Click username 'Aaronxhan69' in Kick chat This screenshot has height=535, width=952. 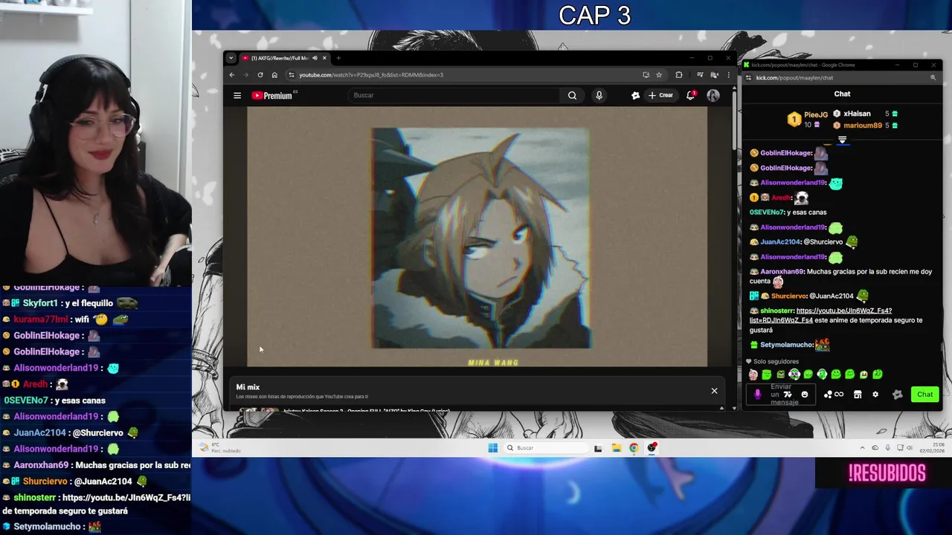pyautogui.click(x=782, y=271)
